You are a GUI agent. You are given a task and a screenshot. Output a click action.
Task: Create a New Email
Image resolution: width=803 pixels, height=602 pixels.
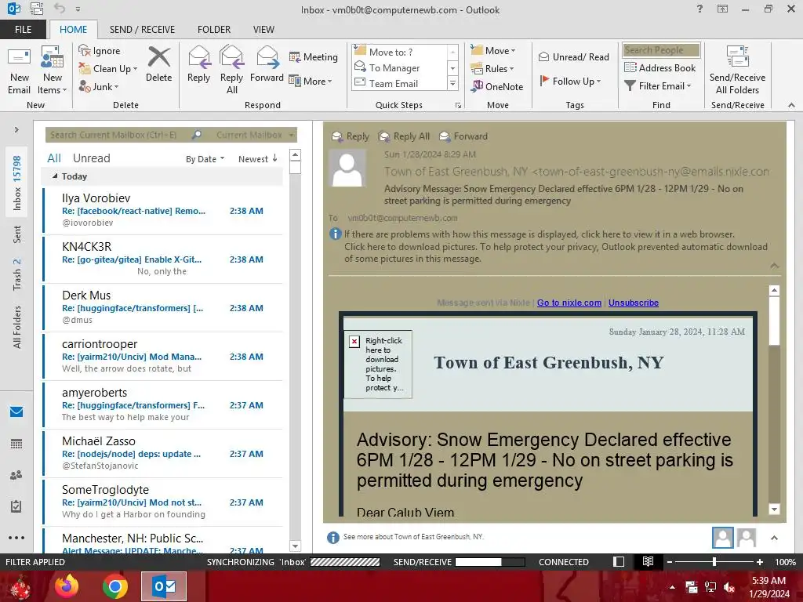pos(19,70)
